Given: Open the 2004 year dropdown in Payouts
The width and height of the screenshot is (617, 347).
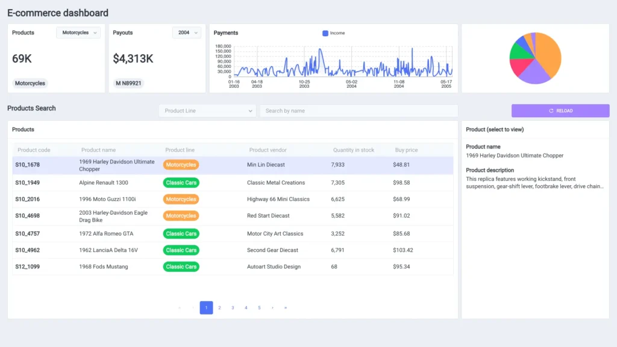Looking at the screenshot, I should pos(187,33).
